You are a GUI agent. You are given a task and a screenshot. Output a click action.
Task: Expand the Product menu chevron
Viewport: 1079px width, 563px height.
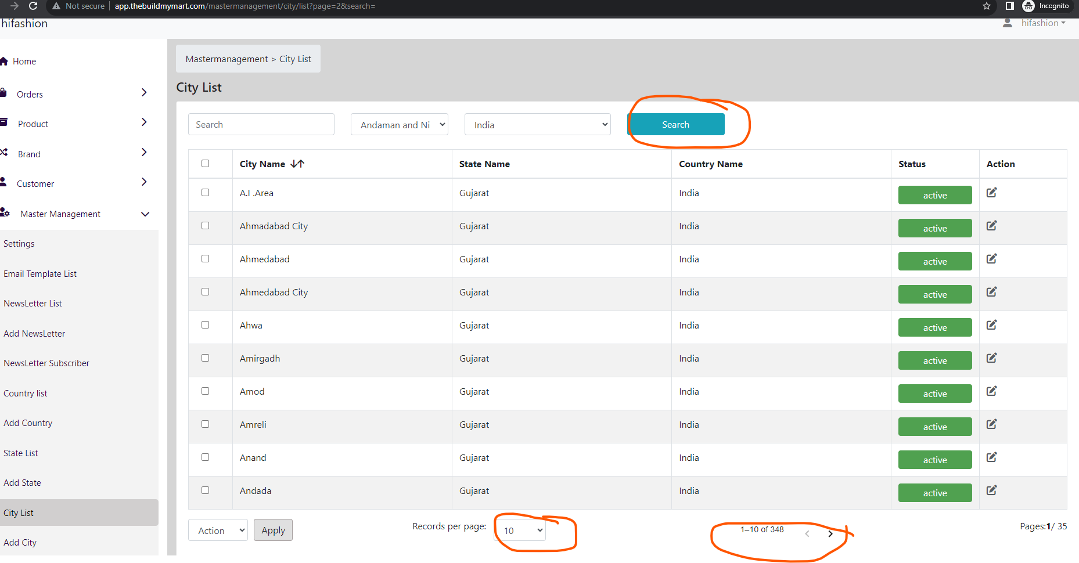pos(144,122)
